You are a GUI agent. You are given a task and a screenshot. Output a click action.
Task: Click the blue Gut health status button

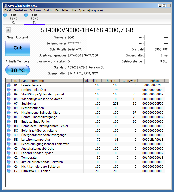pyautogui.click(x=18, y=48)
